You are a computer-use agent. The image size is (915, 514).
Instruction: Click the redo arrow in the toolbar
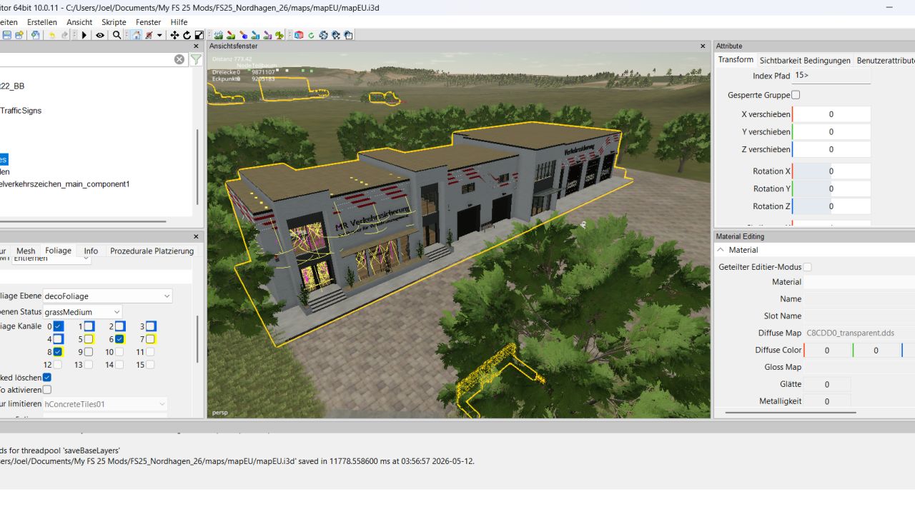point(64,35)
